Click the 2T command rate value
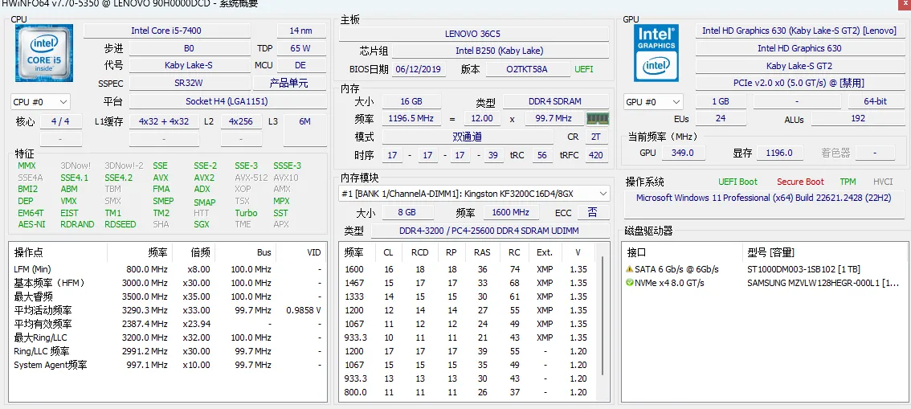The width and height of the screenshot is (911, 409). pyautogui.click(x=595, y=137)
